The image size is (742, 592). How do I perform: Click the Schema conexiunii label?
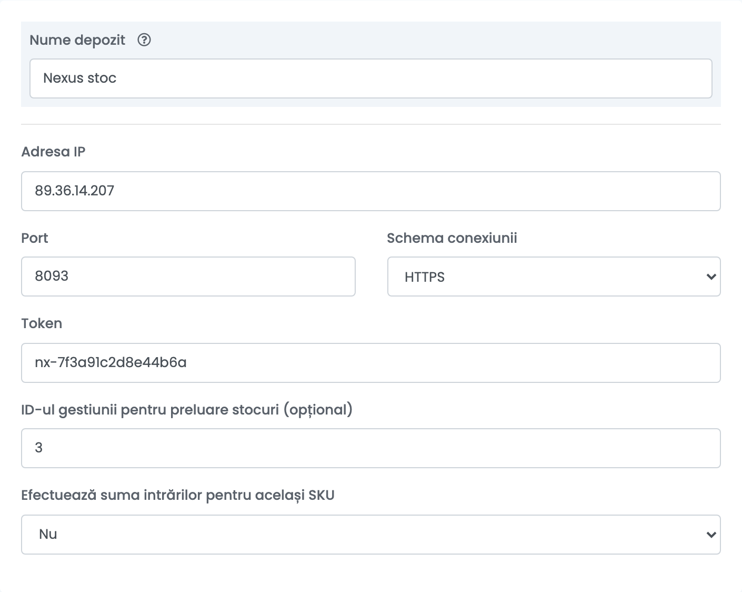(452, 238)
